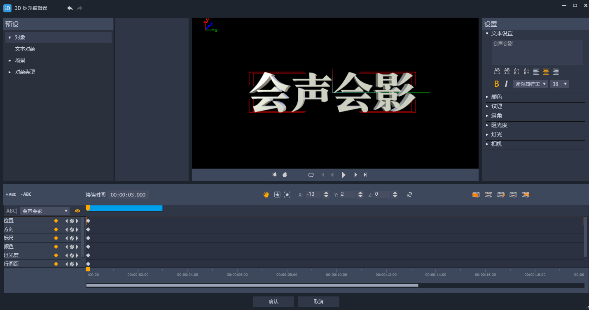Toggle keyframe diamond on 方向 row
The width and height of the screenshot is (589, 310).
pyautogui.click(x=56, y=229)
